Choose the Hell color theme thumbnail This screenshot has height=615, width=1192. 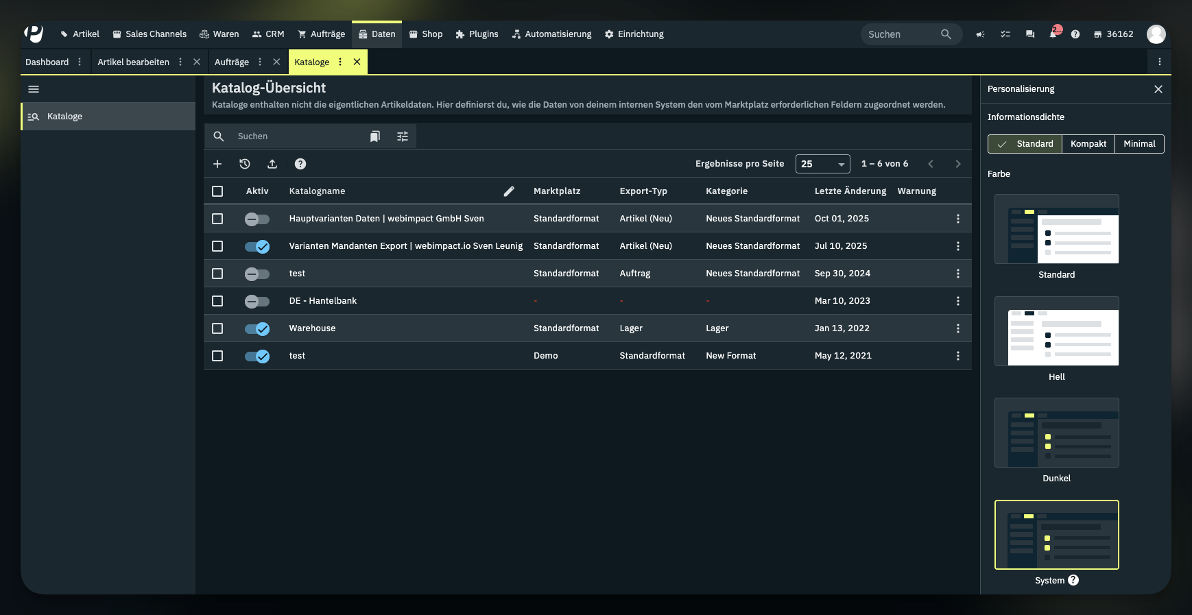[1056, 331]
